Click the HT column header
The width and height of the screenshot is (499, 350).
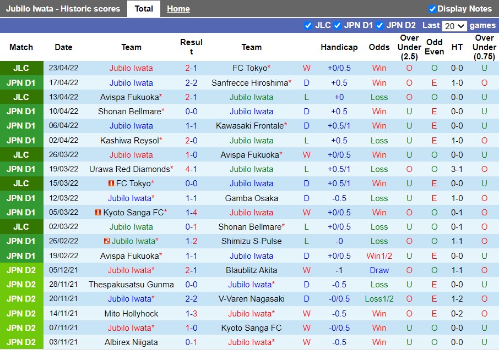[457, 47]
